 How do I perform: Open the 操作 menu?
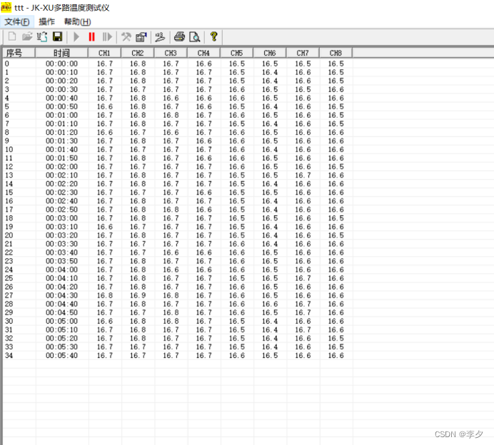point(46,21)
